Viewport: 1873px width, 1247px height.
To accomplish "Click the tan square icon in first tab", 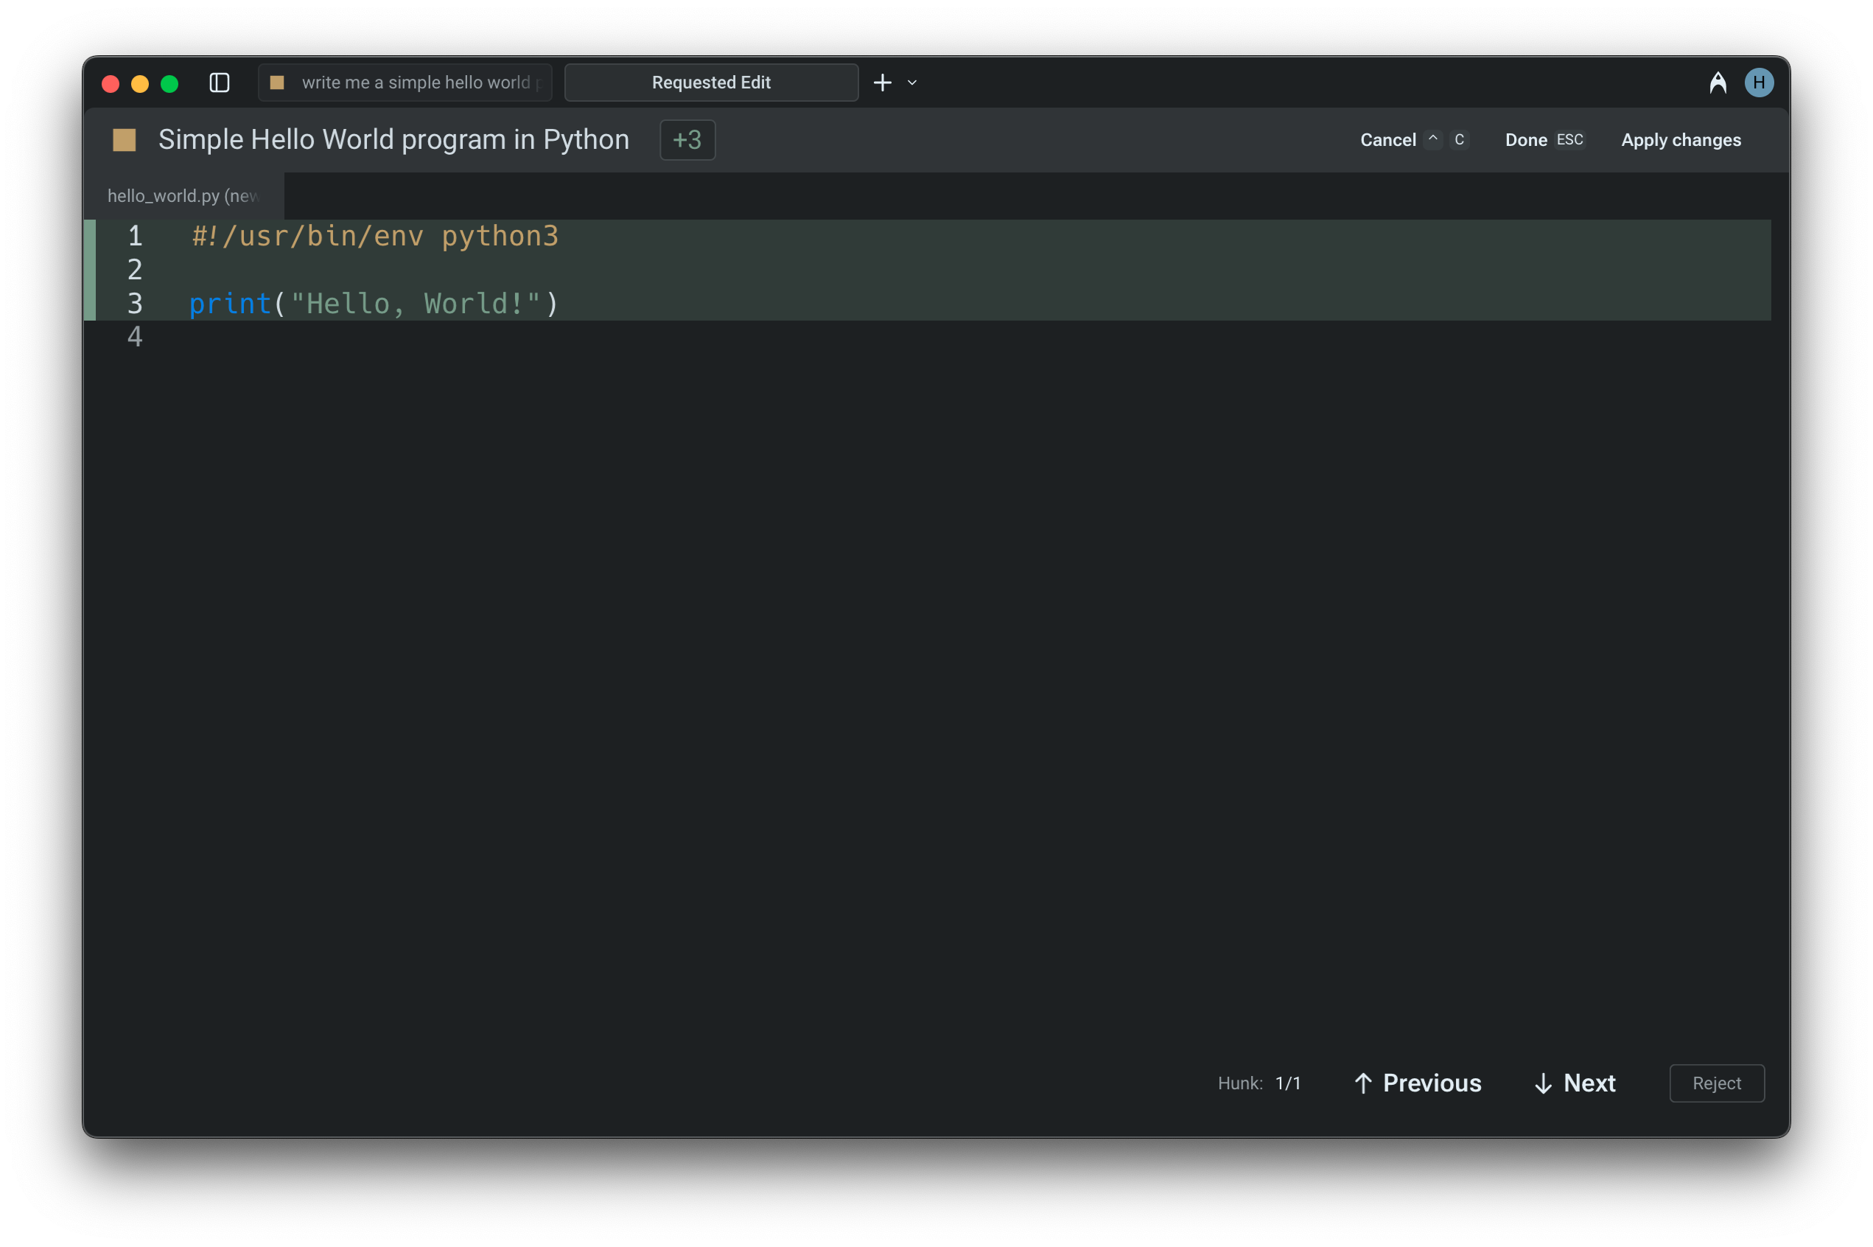I will coord(278,83).
